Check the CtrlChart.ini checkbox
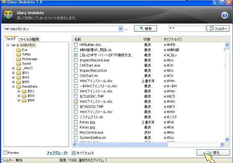Viewport: 233px width, 163px height. pos(76,76)
